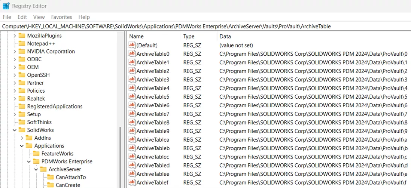Click the ODBC folder icon

click(22, 59)
